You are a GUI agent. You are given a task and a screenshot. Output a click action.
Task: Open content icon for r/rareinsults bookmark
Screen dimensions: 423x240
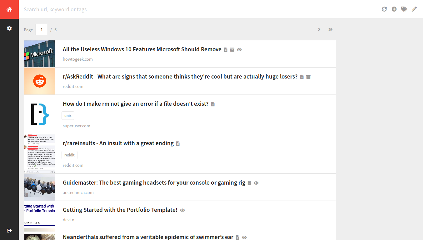(x=178, y=144)
